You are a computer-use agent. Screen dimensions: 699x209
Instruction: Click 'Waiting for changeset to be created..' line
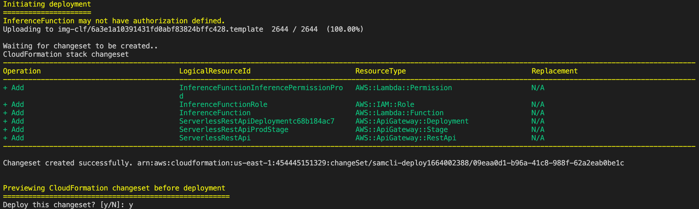pyautogui.click(x=80, y=46)
